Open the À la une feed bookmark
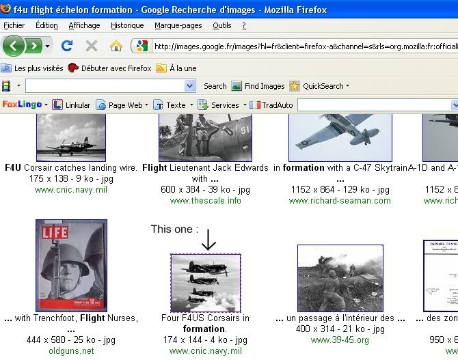 tap(176, 68)
